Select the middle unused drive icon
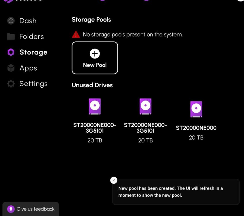This screenshot has width=244, height=216. (145, 106)
